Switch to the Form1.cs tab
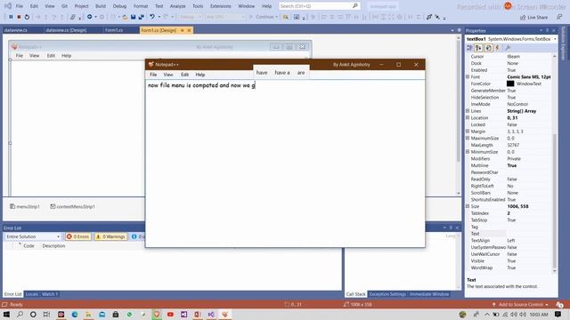Image resolution: width=570 pixels, height=320 pixels. tap(114, 30)
